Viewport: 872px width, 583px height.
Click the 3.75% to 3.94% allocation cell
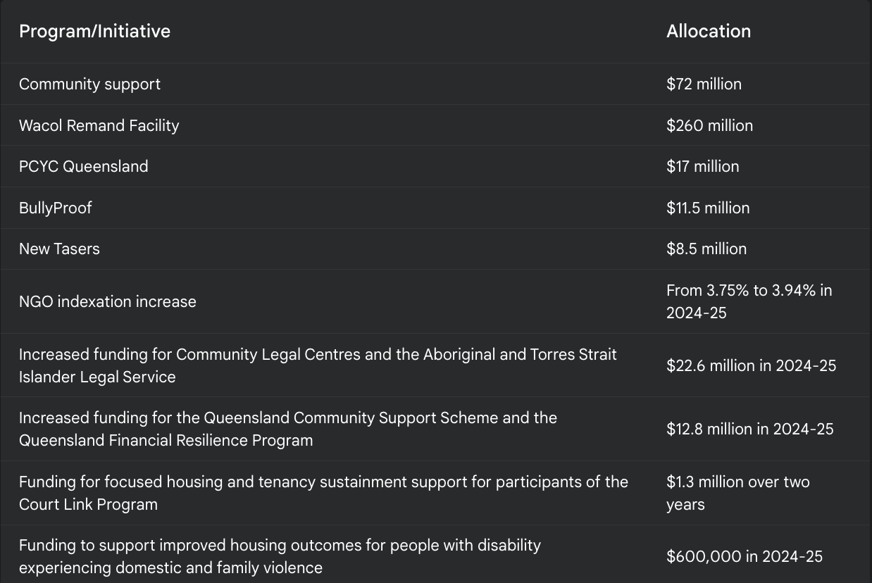click(749, 301)
